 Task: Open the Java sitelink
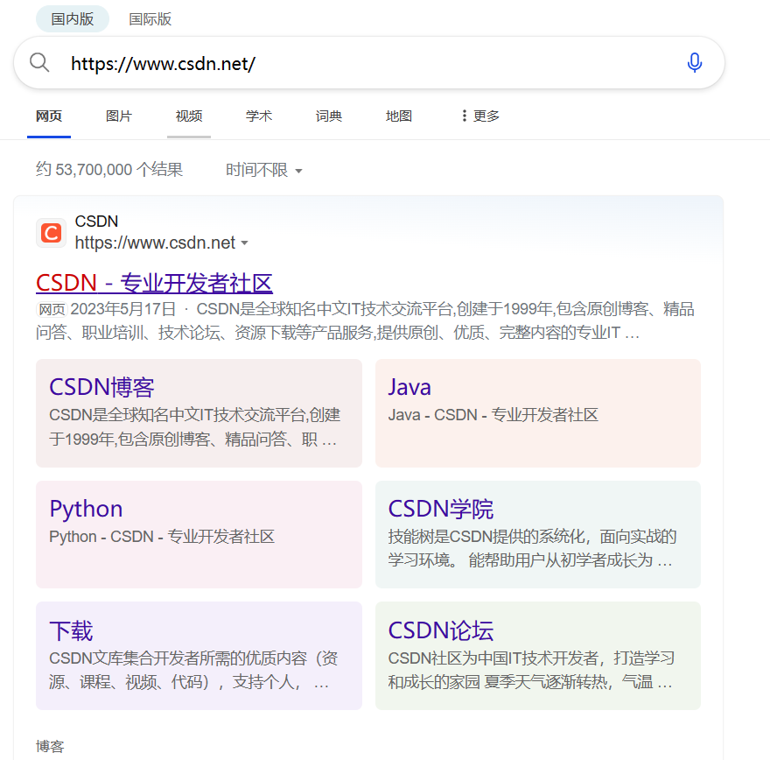coord(409,387)
